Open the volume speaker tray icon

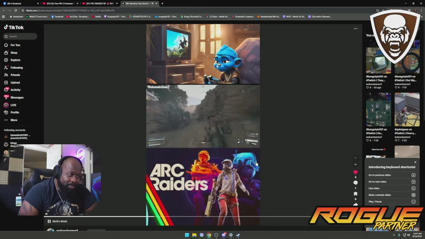(x=408, y=235)
